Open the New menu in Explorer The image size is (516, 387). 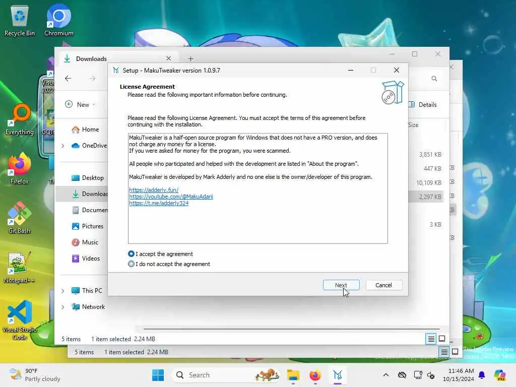80,104
